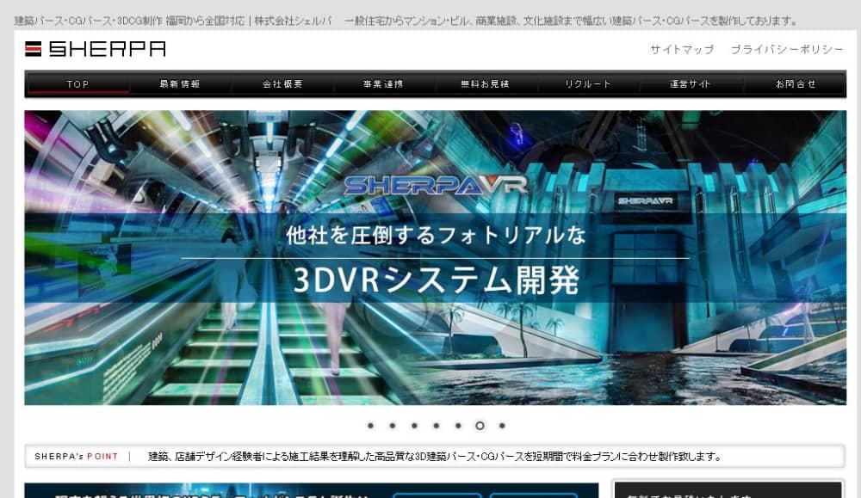Go to the お問合せ menu item
Viewport: 861px width, 498px height.
pyautogui.click(x=795, y=84)
